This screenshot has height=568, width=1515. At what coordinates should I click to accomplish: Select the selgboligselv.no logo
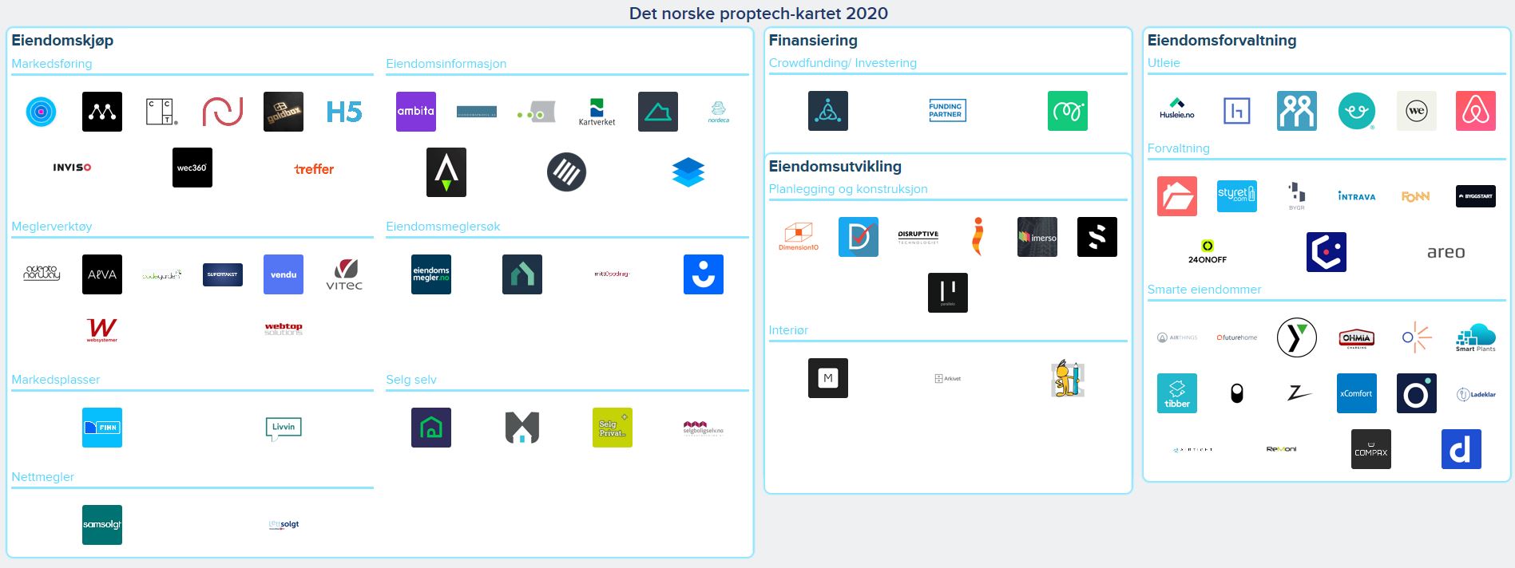pos(703,428)
